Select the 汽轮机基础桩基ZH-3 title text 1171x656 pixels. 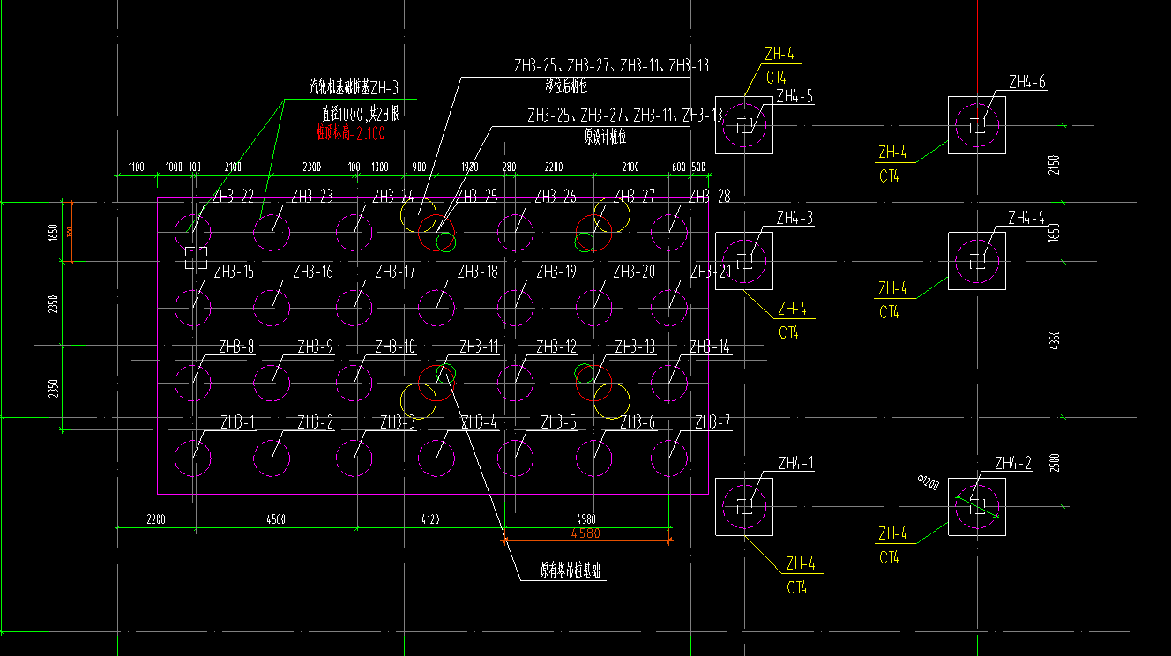coord(354,87)
